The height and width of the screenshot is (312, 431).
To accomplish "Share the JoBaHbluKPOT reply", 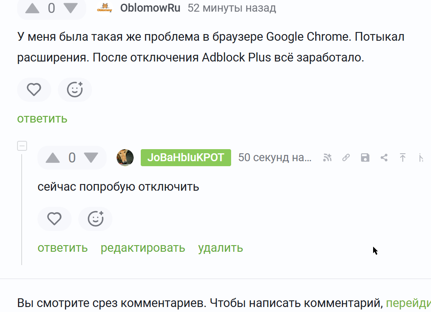I will (384, 158).
